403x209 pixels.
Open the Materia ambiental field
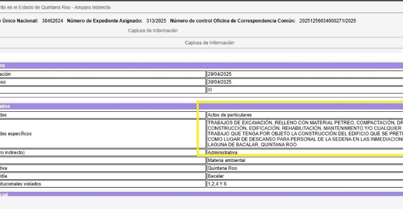click(x=304, y=160)
